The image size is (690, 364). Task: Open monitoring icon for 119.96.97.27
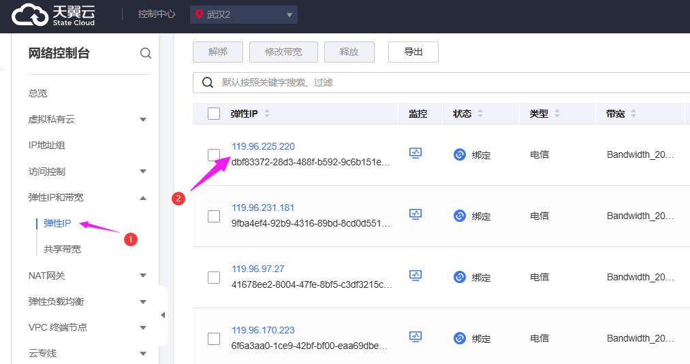pyautogui.click(x=415, y=276)
